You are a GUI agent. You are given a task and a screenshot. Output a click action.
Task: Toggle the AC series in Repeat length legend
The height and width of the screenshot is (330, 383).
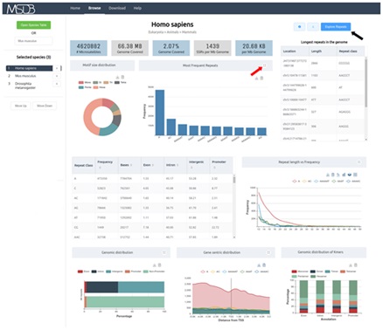[x=307, y=182]
